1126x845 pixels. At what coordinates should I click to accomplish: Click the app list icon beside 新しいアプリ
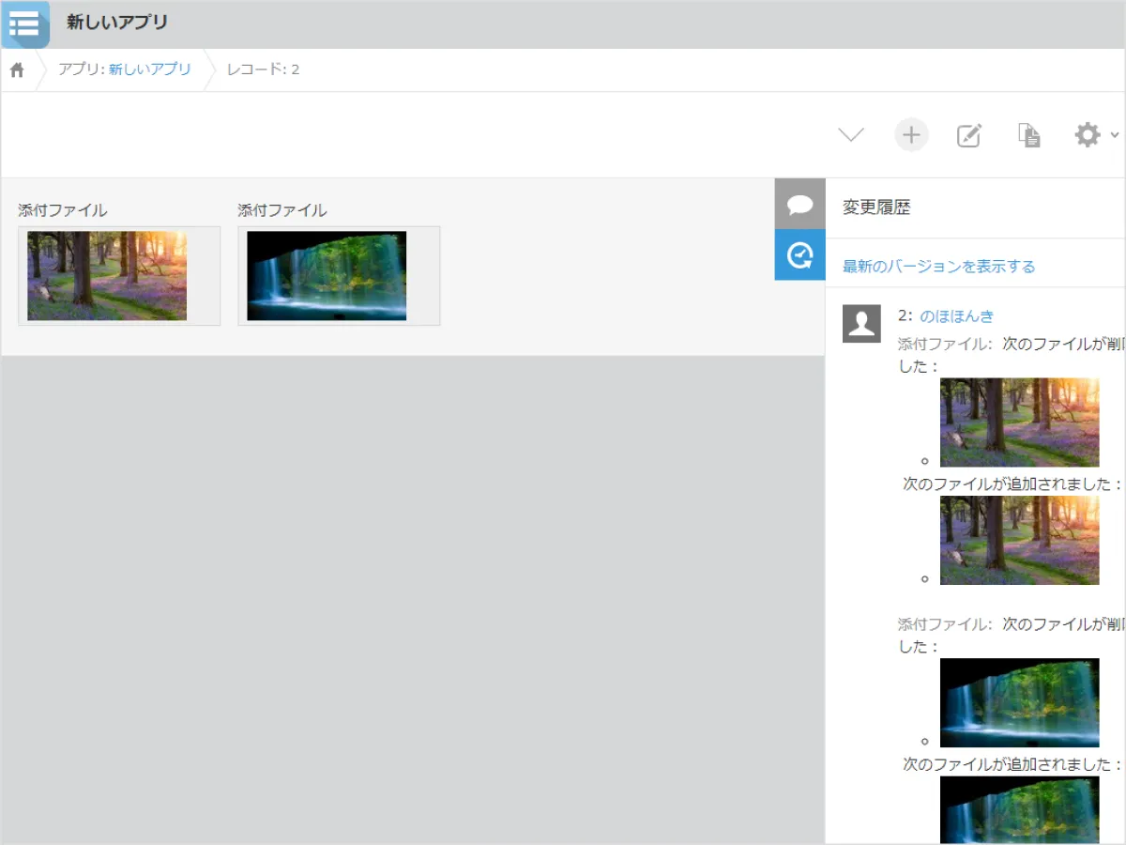click(x=24, y=23)
